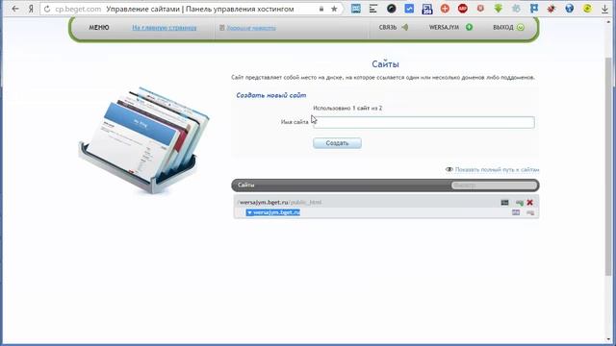Open the yellow circular extension icon
This screenshot has width=616, height=346.
[587, 9]
